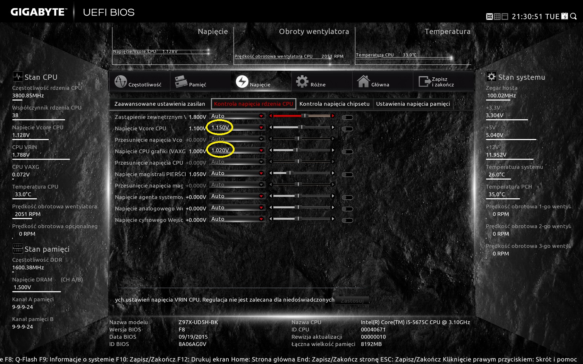Screen dimensions: 583x364
Task: Open Napięcie CPU grafiki 1.020V dropdown
Action: (237, 150)
